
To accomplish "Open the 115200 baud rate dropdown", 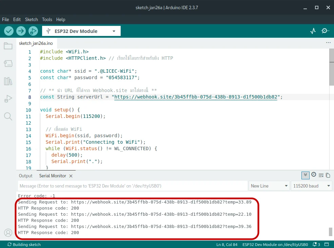I will tap(312, 186).
